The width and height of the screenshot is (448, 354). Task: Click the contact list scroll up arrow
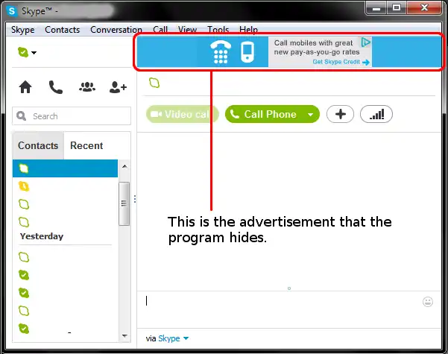pos(124,166)
